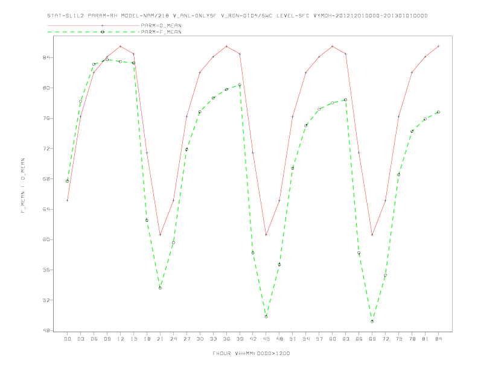
Task: Click x-axis tick label 72
Action: click(386, 339)
